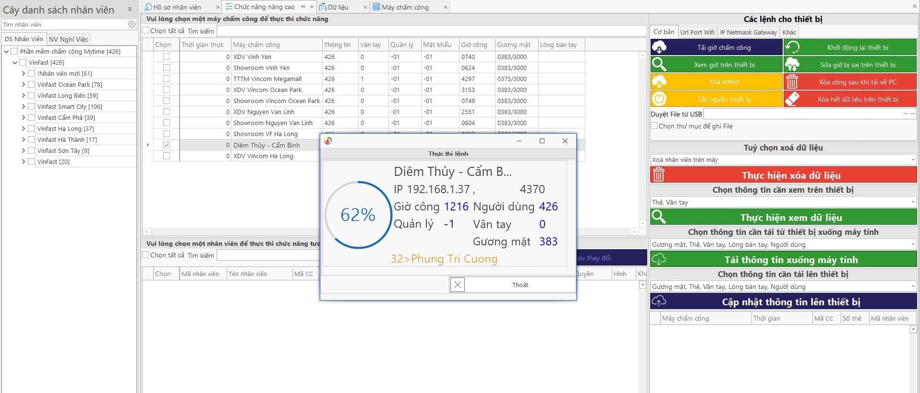Image resolution: width=920 pixels, height=393 pixels.
Task: Expand the Vinfast Smart City tree node
Action: tap(23, 106)
